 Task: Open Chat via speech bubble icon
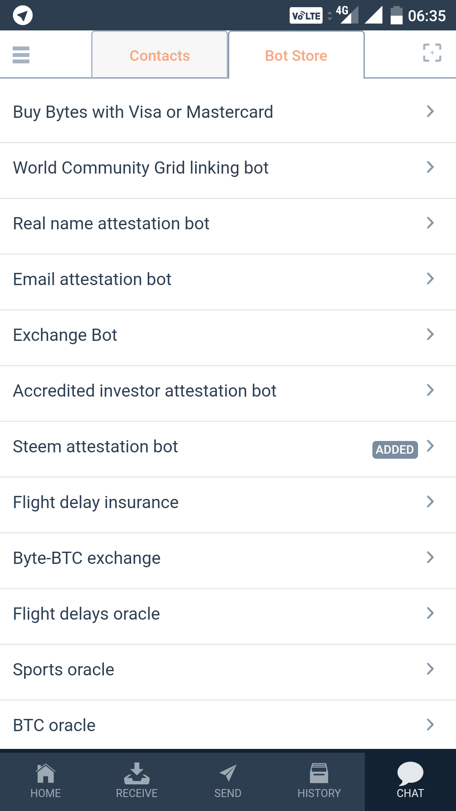(x=410, y=774)
